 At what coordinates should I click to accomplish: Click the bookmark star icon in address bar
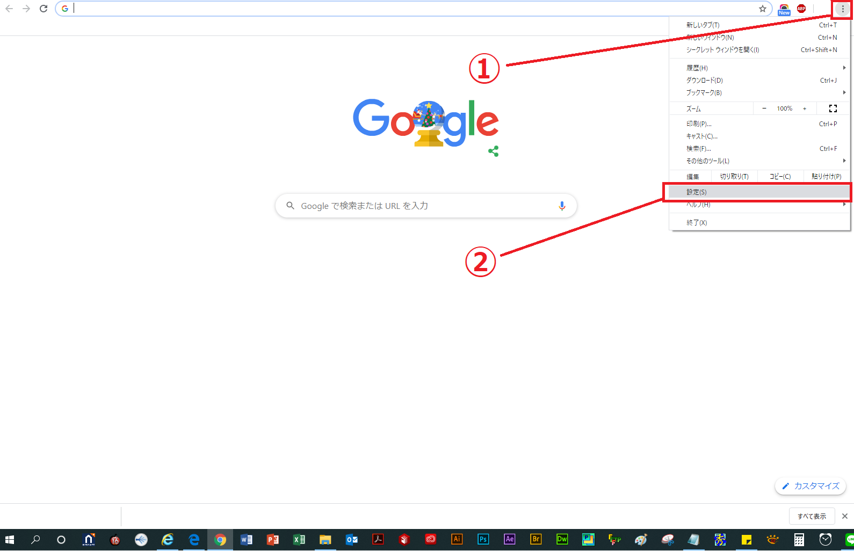763,9
